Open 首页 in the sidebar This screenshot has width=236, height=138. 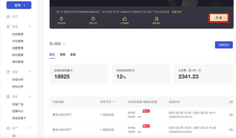click(x=15, y=17)
